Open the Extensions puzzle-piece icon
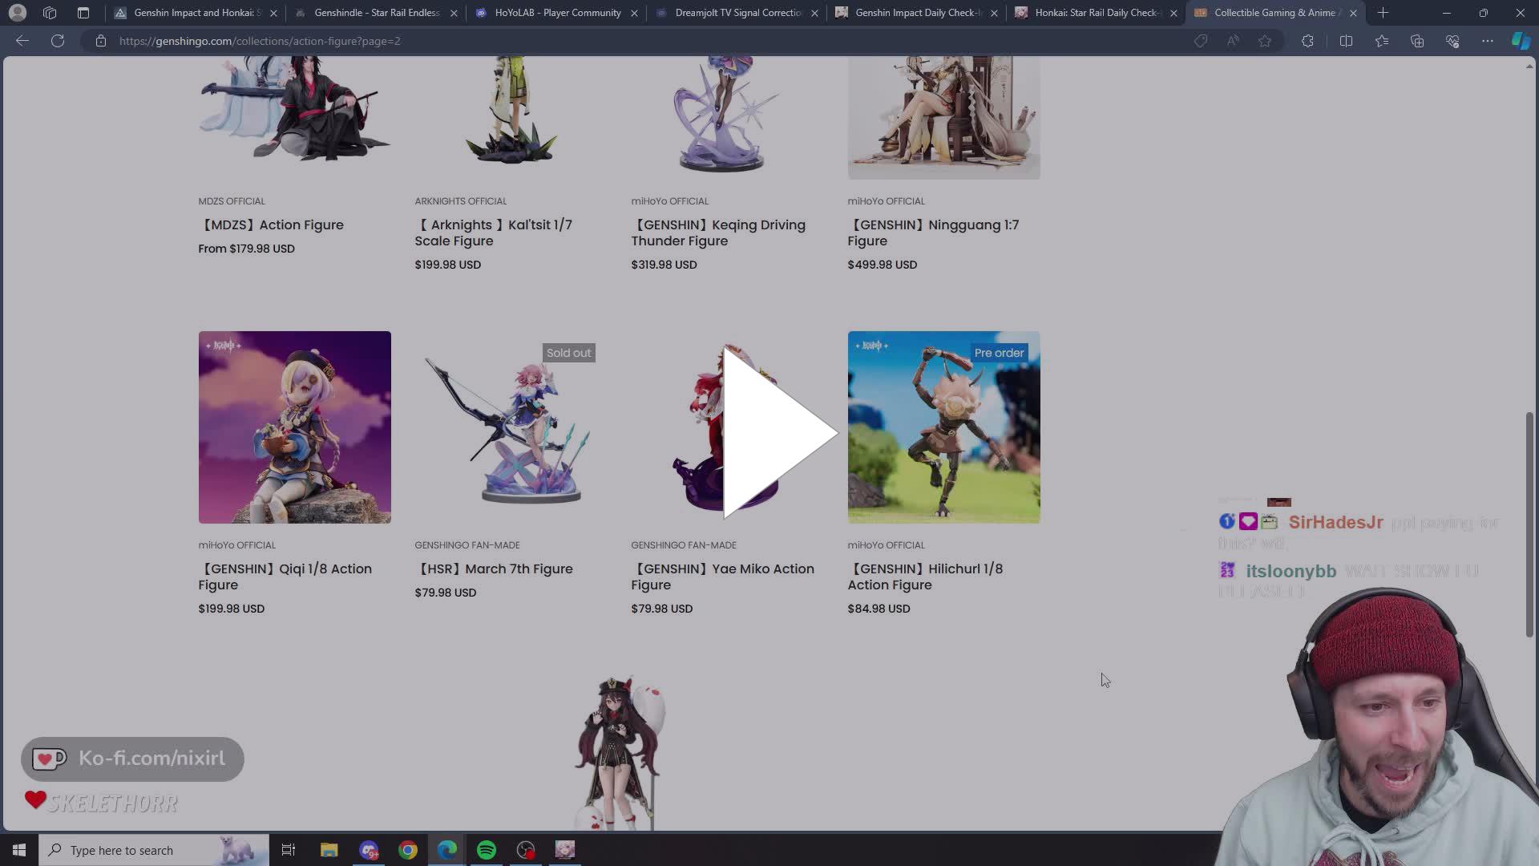This screenshot has height=866, width=1539. pyautogui.click(x=1308, y=41)
